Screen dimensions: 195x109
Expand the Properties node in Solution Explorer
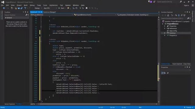click(165, 26)
